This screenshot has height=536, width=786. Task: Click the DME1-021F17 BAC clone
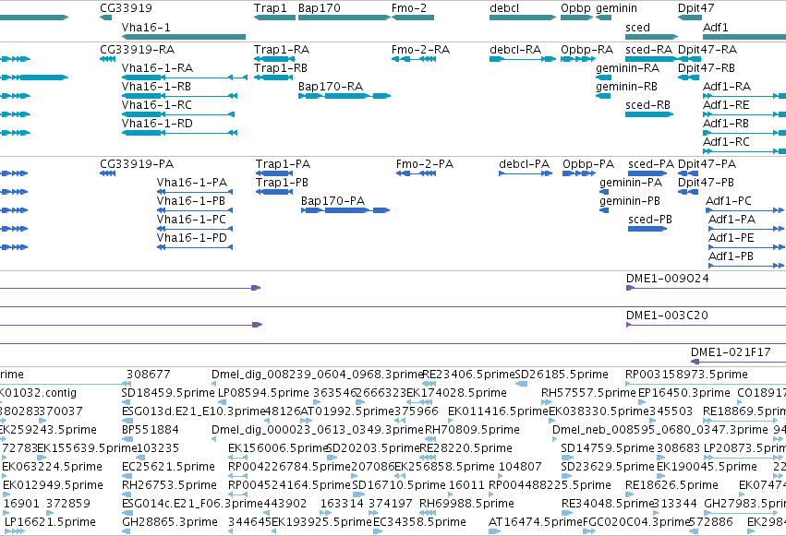click(738, 362)
